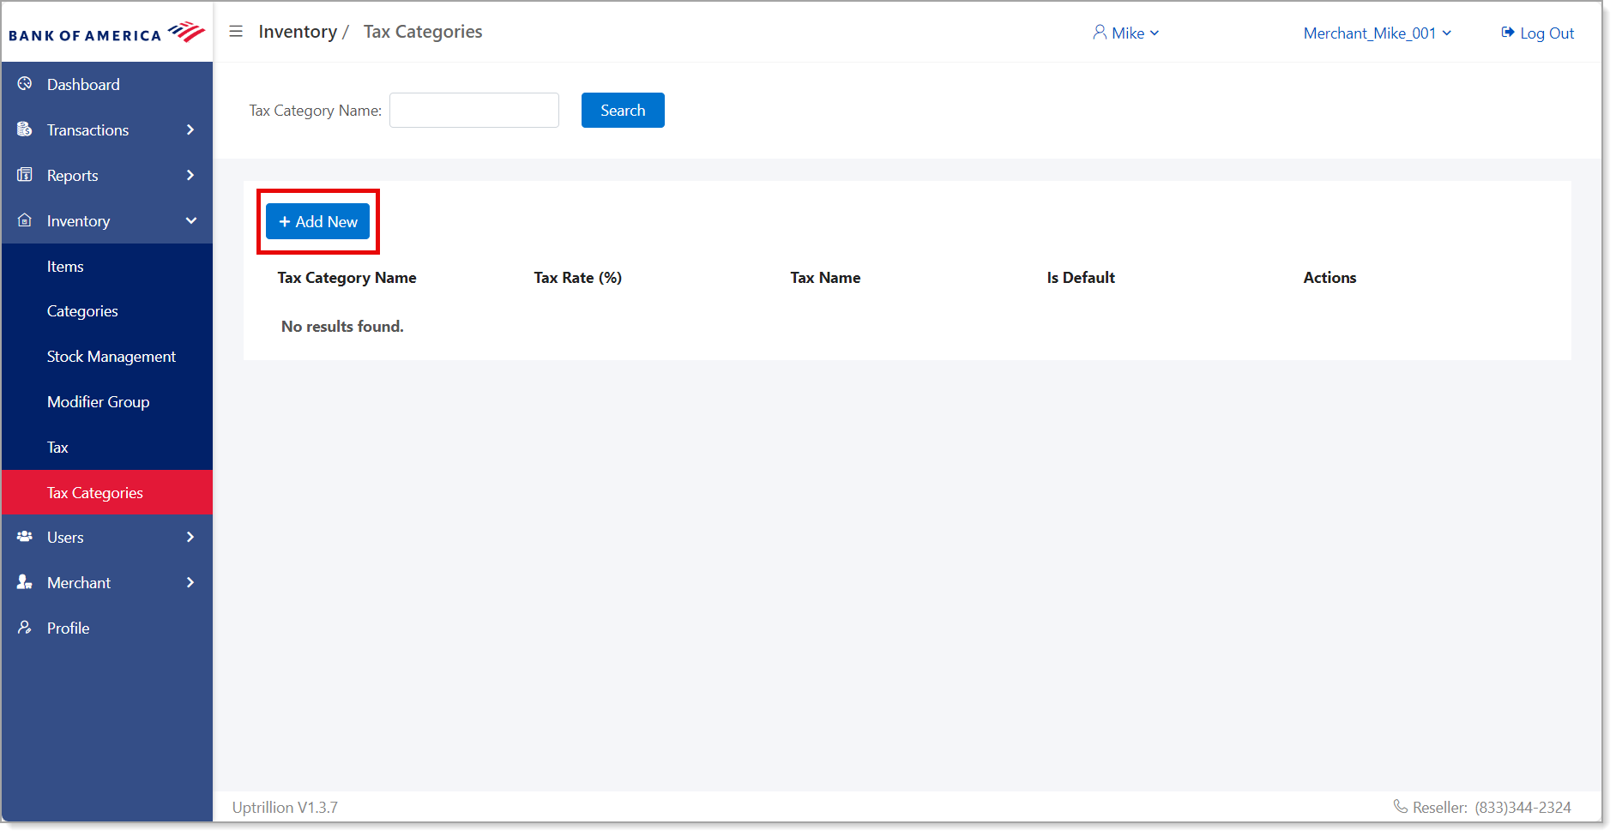Click the Tax Category Name column header
This screenshot has width=1616, height=836.
click(347, 278)
